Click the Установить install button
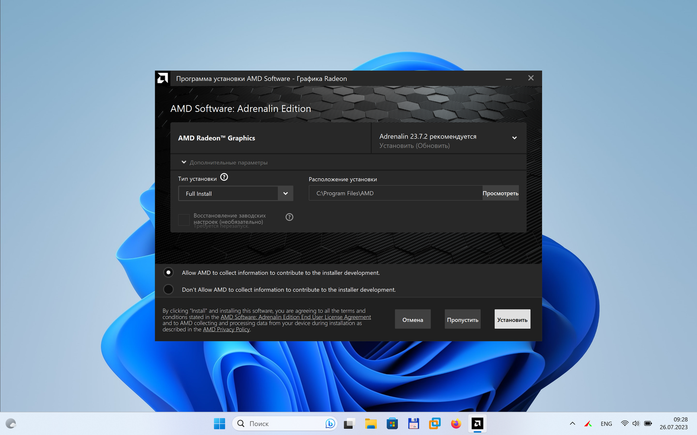Viewport: 697px width, 435px height. coord(512,319)
